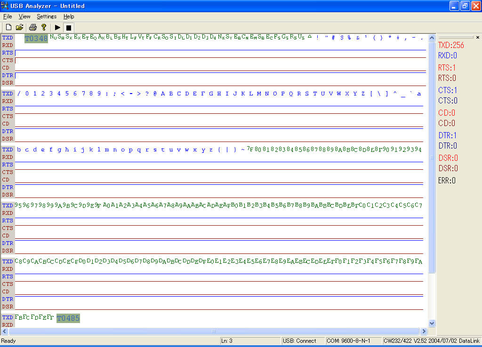482x347 pixels.
Task: Print using the printer toolbar icon
Action: [x=33, y=27]
